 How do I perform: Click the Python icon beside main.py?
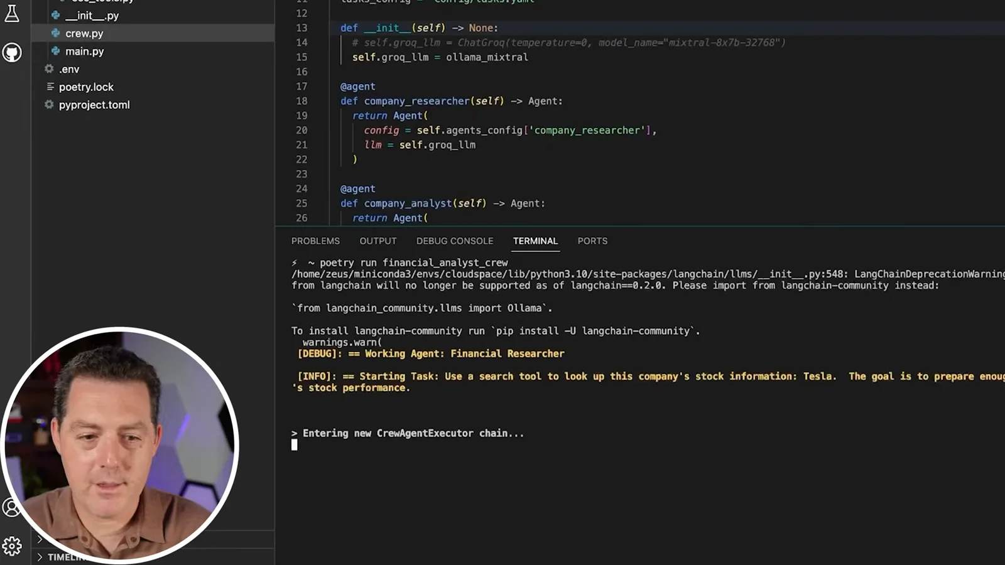56,51
